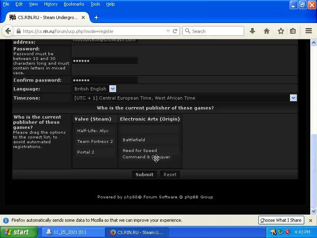
Task: Click the search magnifier icon
Action: point(187,31)
